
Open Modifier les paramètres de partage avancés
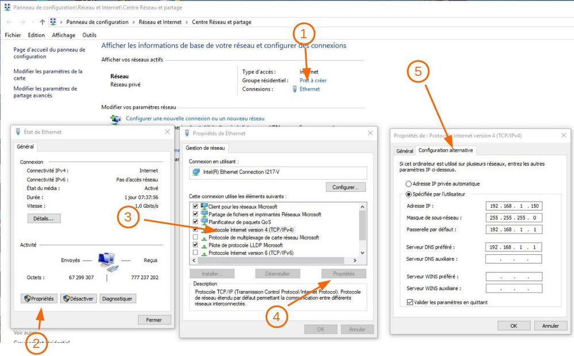tap(45, 92)
